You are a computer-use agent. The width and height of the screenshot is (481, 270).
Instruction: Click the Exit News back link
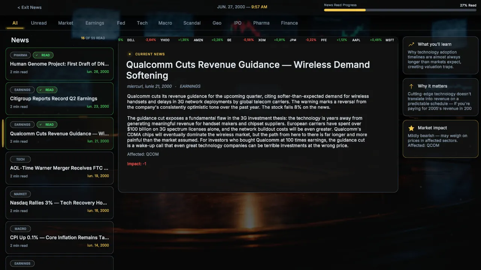[29, 7]
